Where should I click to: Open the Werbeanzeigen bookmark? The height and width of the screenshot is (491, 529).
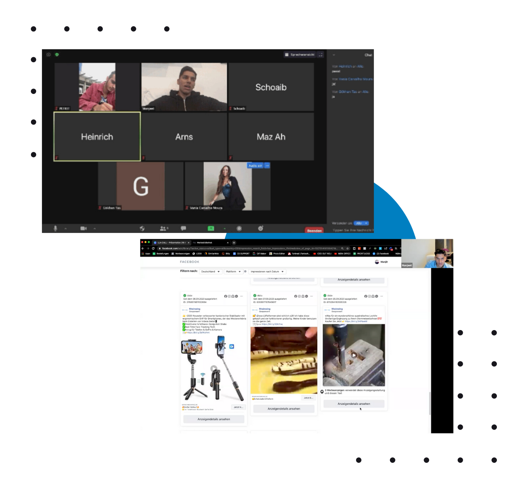tap(181, 254)
